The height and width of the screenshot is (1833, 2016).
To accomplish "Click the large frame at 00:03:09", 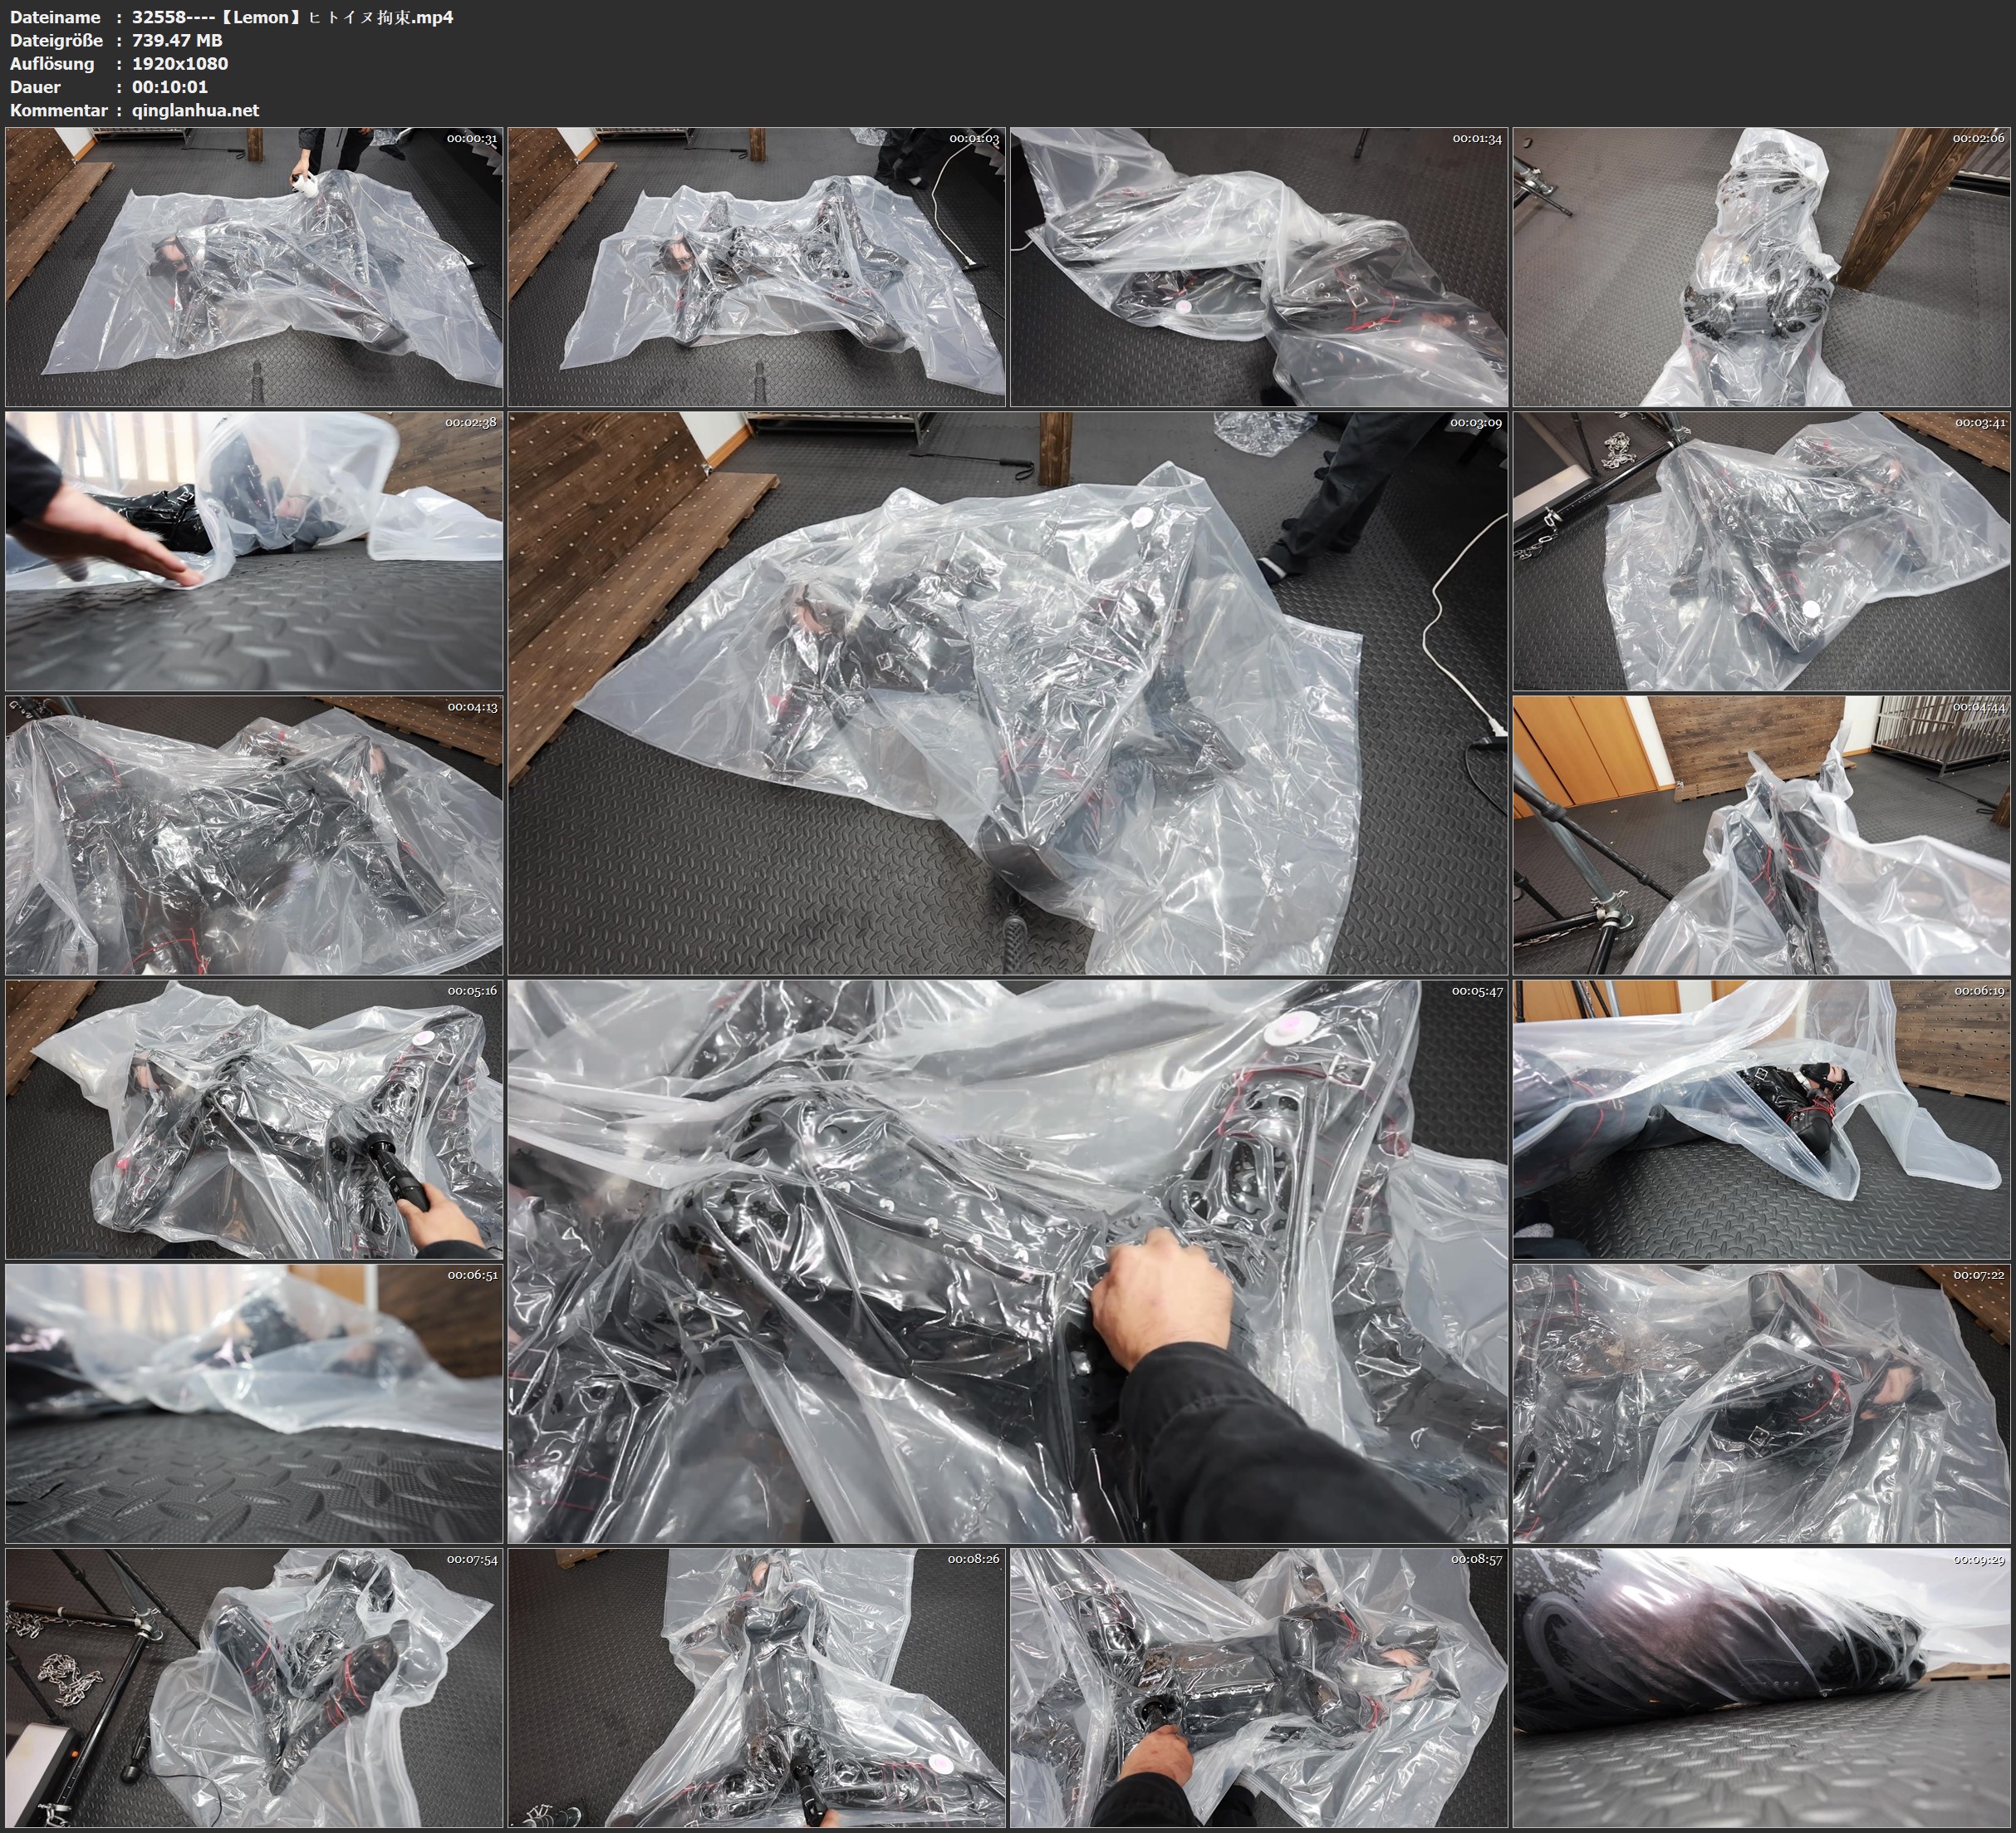I will click(1007, 692).
